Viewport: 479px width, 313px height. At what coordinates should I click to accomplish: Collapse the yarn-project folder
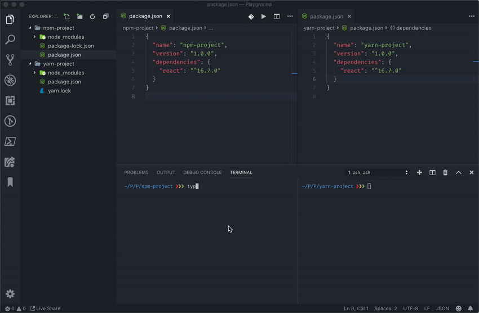click(30, 64)
